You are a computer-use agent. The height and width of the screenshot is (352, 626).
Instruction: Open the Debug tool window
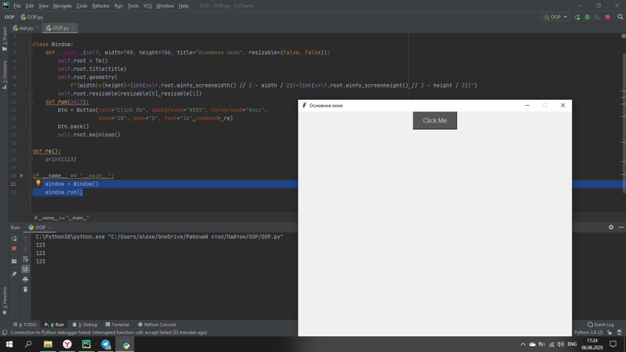tap(85, 325)
